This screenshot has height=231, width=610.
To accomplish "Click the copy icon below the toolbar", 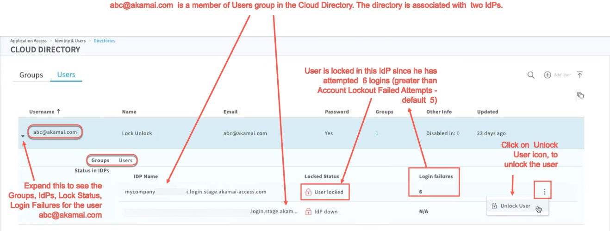I will pos(580,95).
